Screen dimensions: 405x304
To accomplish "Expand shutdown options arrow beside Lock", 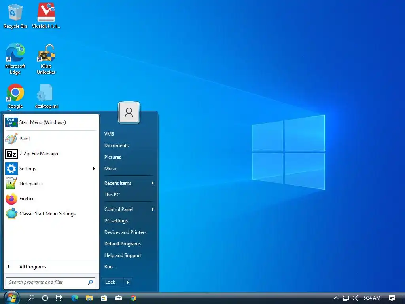I will 128,282.
